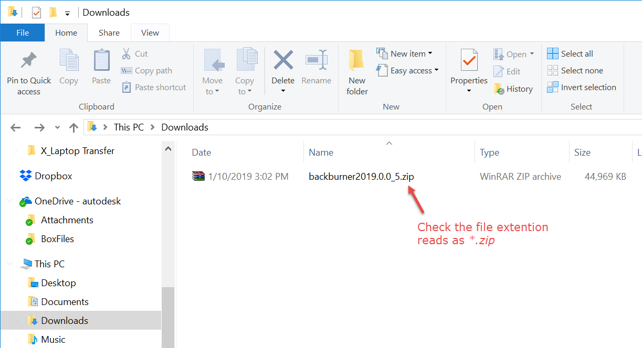
Task: Select Downloads in navigation tree
Action: pyautogui.click(x=65, y=321)
